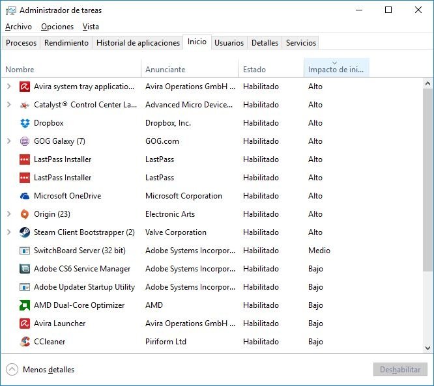The image size is (434, 386).
Task: Click the AMD publisher cell
Action: coord(154,305)
